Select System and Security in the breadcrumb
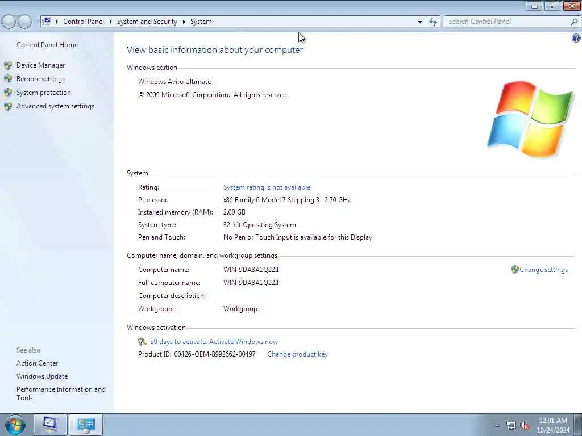Viewport: 582px width, 436px height. [x=147, y=22]
